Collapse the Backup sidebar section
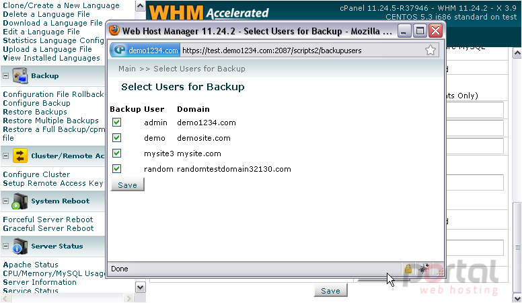This screenshot has height=303, width=522. (x=5, y=75)
